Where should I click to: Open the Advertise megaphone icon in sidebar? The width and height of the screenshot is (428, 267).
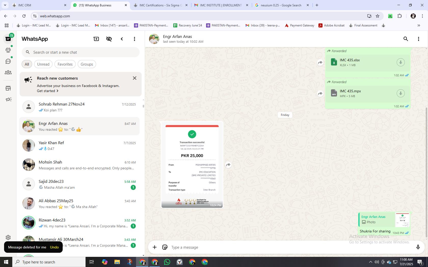tap(8, 99)
